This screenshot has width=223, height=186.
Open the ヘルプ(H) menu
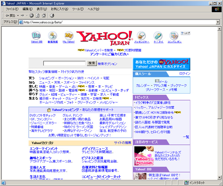(x=93, y=9)
